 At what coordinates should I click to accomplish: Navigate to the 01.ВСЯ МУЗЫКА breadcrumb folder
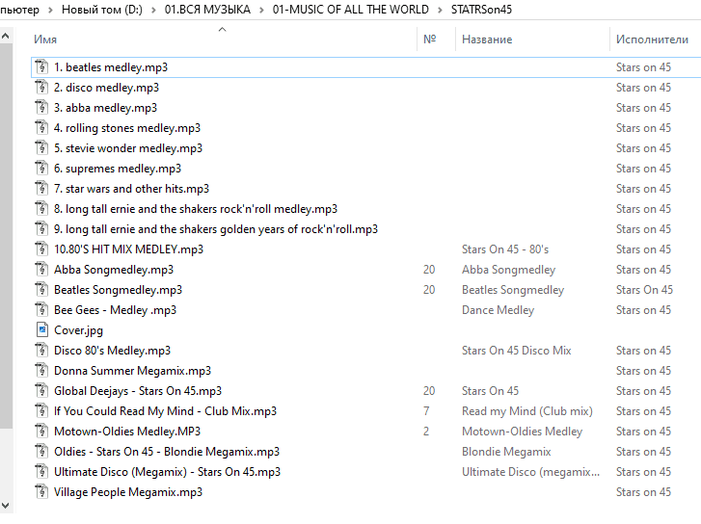206,10
